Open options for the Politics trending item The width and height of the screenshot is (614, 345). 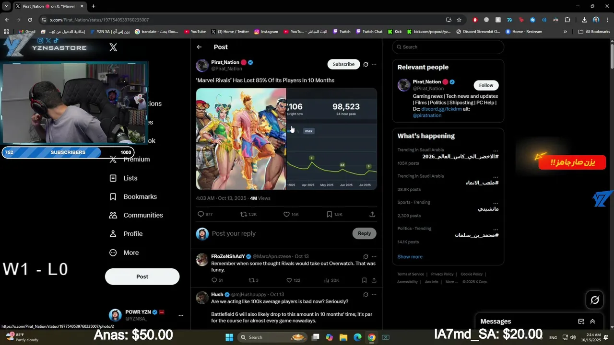click(x=496, y=230)
